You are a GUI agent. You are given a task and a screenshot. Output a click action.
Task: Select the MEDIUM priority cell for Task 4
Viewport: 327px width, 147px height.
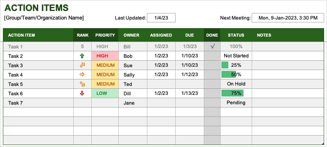pyautogui.click(x=105, y=75)
